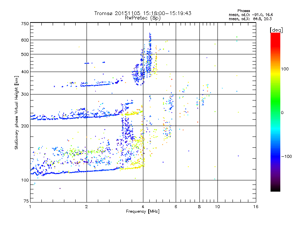
Task: Click the y-axis tick label '400'
Action: point(25,72)
